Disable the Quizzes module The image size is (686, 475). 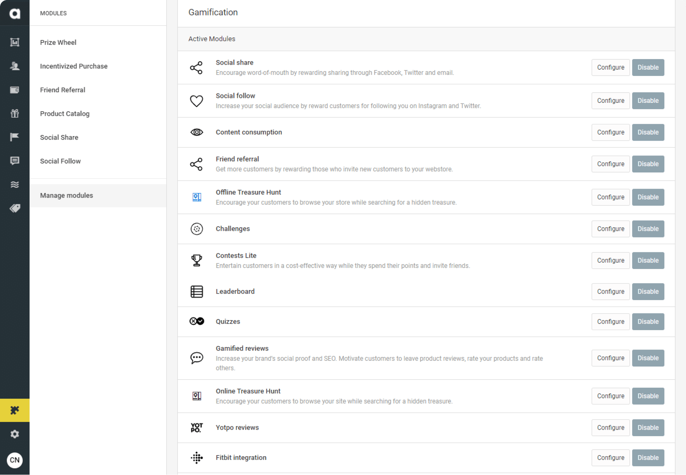(x=648, y=321)
